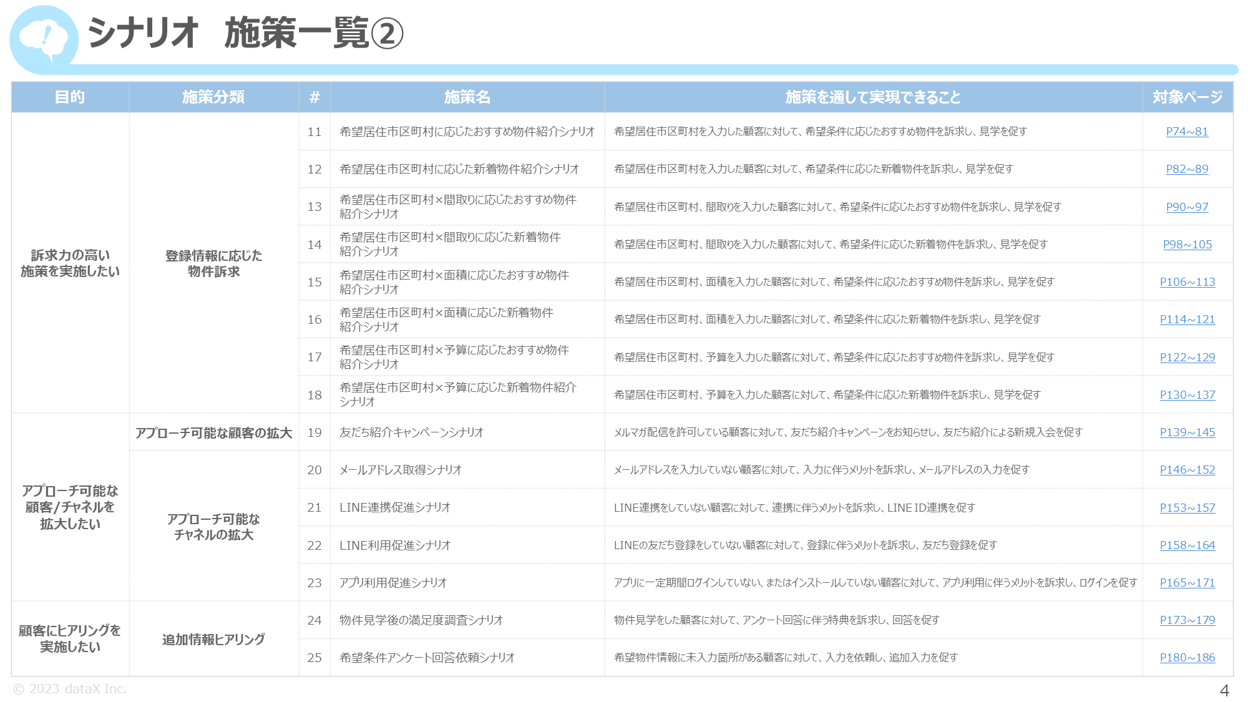The height and width of the screenshot is (702, 1248).
Task: Click the row number 13 cell
Action: [x=314, y=207]
